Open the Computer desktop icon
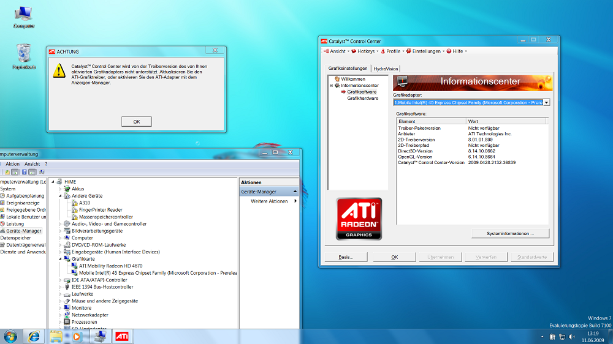The height and width of the screenshot is (344, 613). [23, 17]
